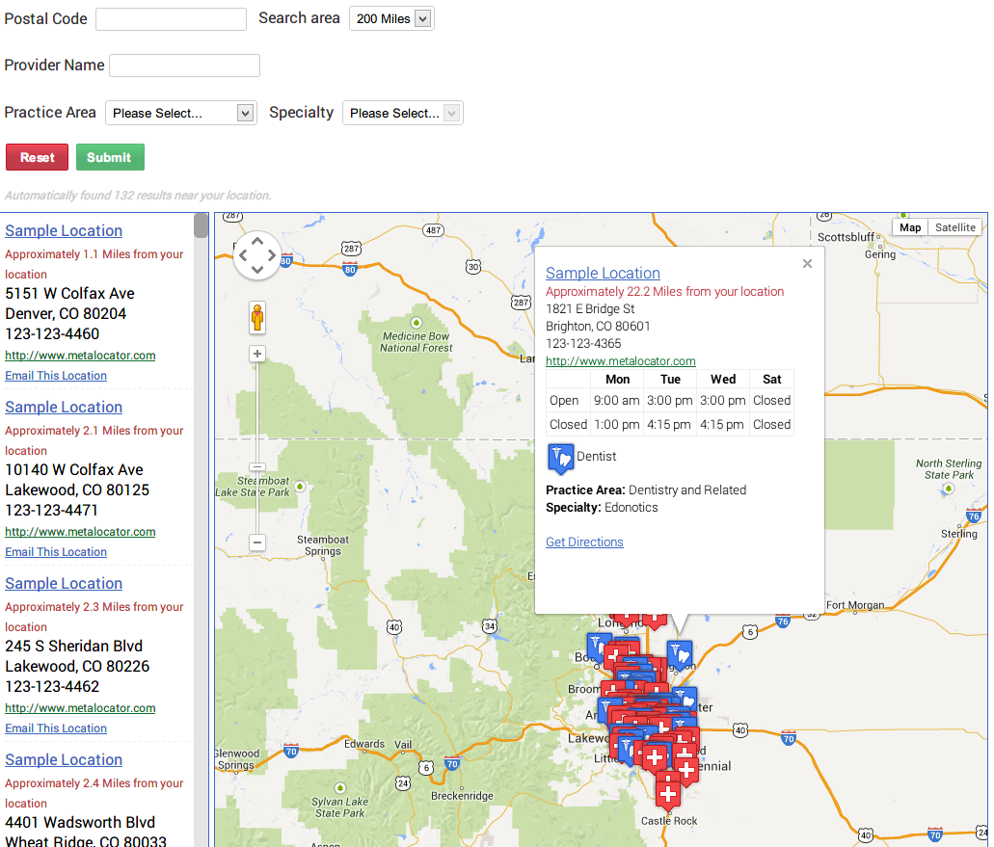
Task: Select the Map view tab
Action: pos(909,226)
